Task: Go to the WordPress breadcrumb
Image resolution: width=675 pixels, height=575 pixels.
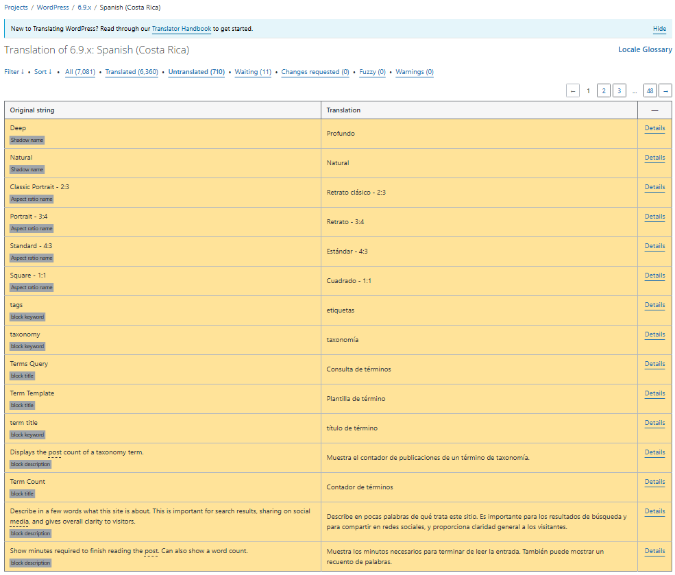Action: pos(53,8)
